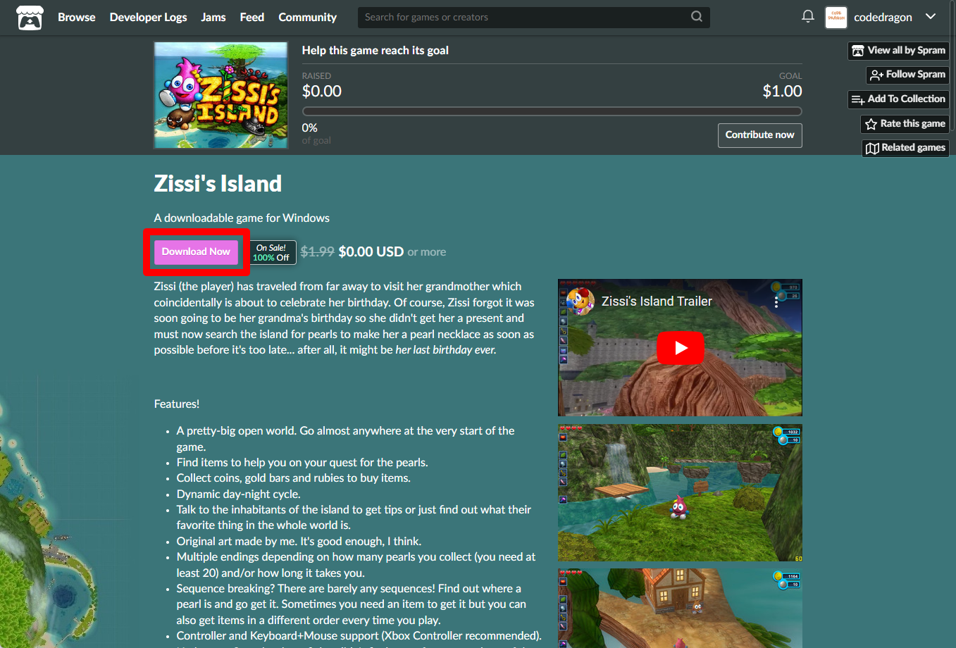Screen dimensions: 956x648
Task: Click the 'Help this game reach its goal' heading
Action: [375, 51]
